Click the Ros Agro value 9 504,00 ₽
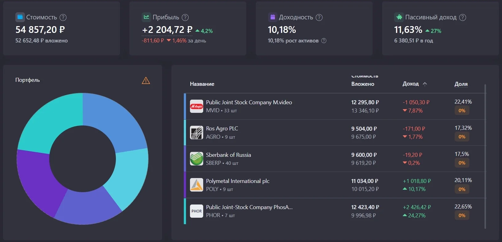Viewport: 502px width, 242px height. (364, 129)
